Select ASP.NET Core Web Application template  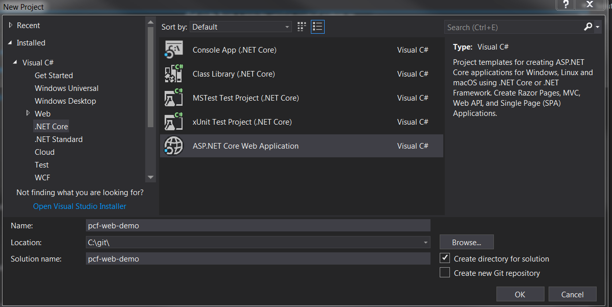pyautogui.click(x=301, y=146)
